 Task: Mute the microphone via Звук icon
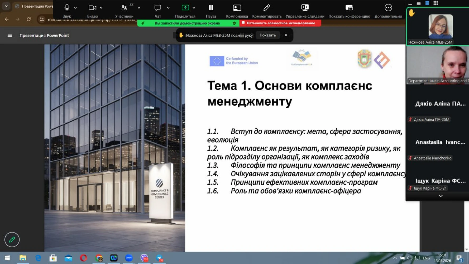tap(67, 8)
